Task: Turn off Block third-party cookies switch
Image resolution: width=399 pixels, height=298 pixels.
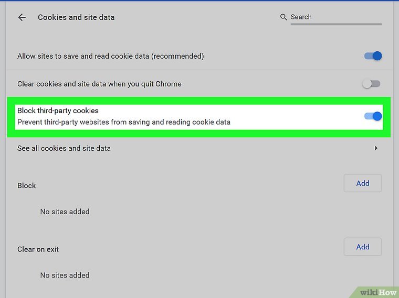Action: (373, 116)
